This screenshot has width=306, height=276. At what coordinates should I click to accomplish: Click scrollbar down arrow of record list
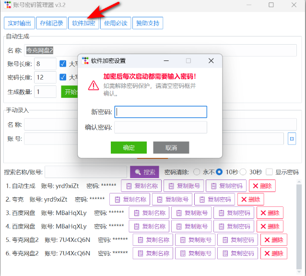299,272
